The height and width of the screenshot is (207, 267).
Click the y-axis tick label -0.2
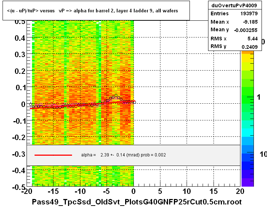pyautogui.click(x=19, y=137)
